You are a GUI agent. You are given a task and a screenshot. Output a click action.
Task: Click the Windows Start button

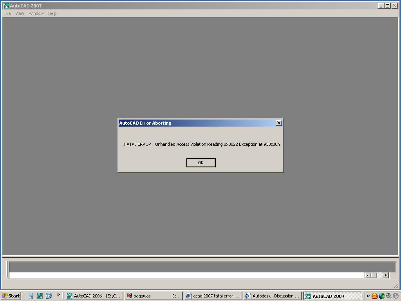[11, 296]
